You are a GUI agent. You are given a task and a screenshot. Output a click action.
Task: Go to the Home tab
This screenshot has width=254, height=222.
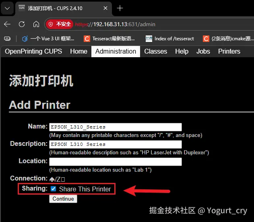[x=79, y=52]
